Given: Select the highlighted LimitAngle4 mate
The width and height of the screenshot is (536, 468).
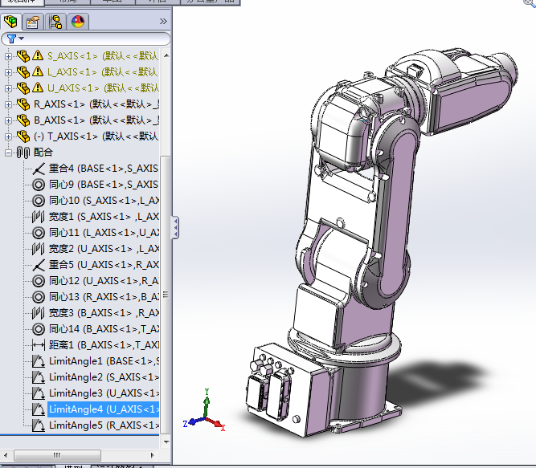Looking at the screenshot, I should [x=104, y=409].
